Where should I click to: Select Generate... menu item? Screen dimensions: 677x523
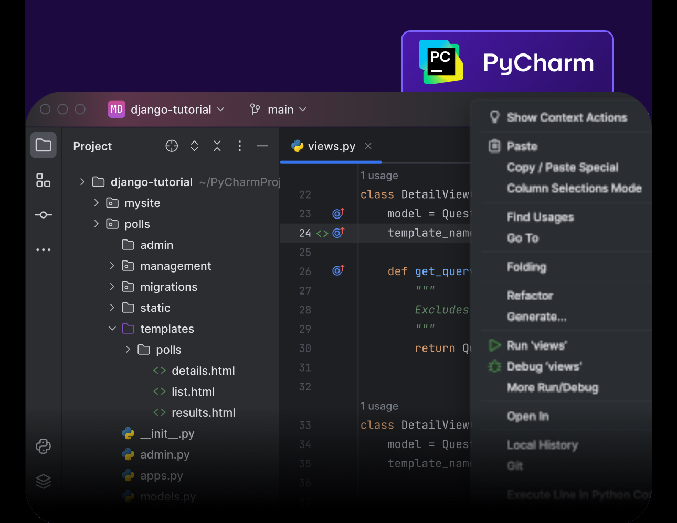click(x=536, y=317)
